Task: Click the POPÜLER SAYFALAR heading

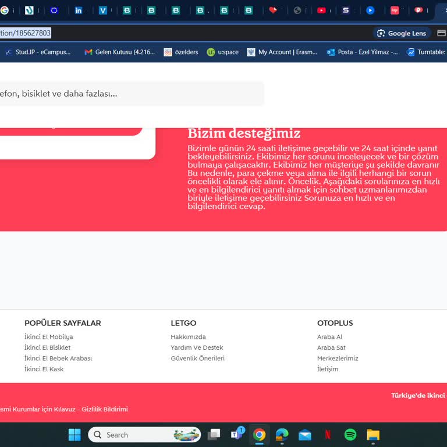Action: [63, 323]
